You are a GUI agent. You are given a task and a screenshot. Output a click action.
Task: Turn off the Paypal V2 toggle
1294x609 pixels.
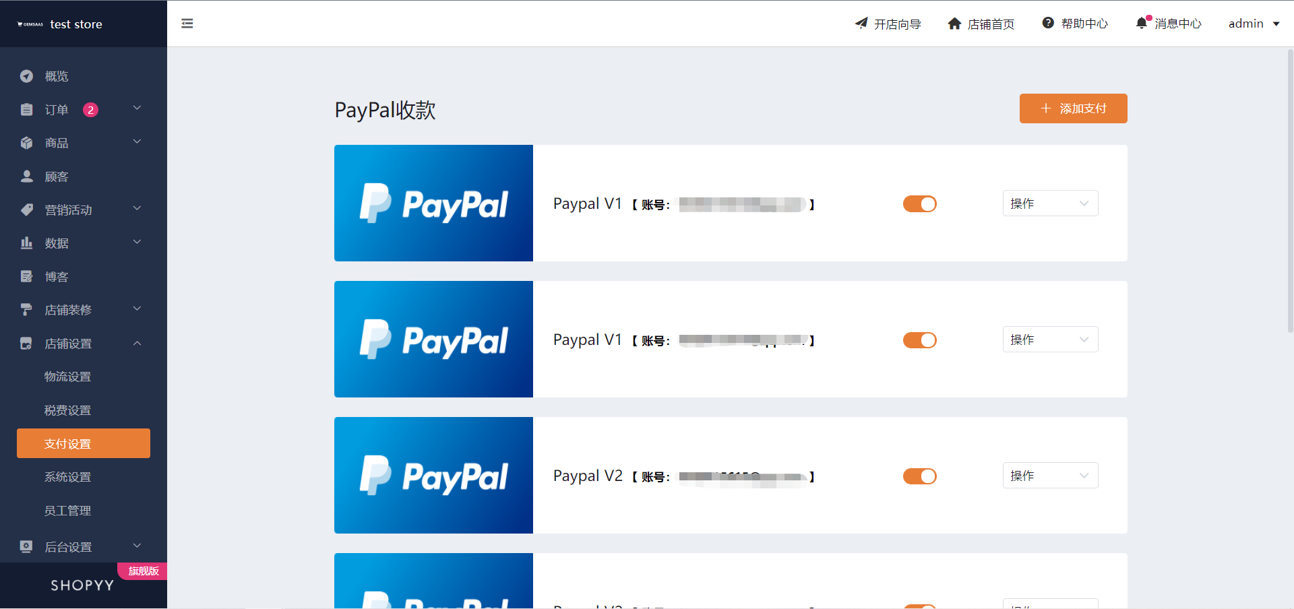point(920,476)
